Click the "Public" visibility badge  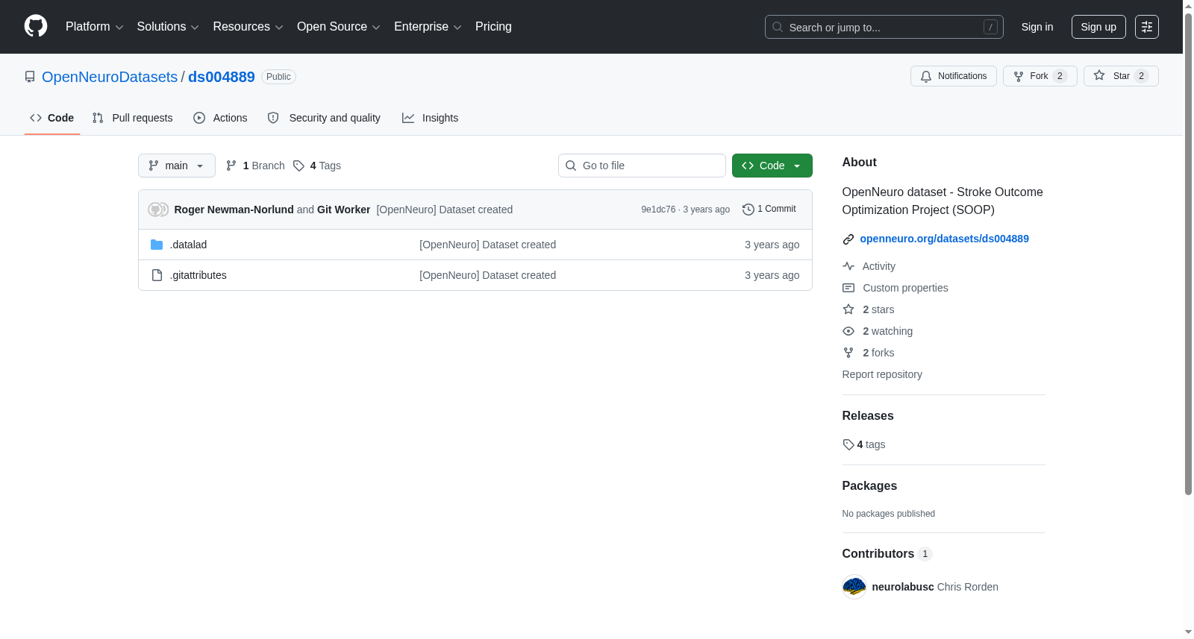click(278, 77)
